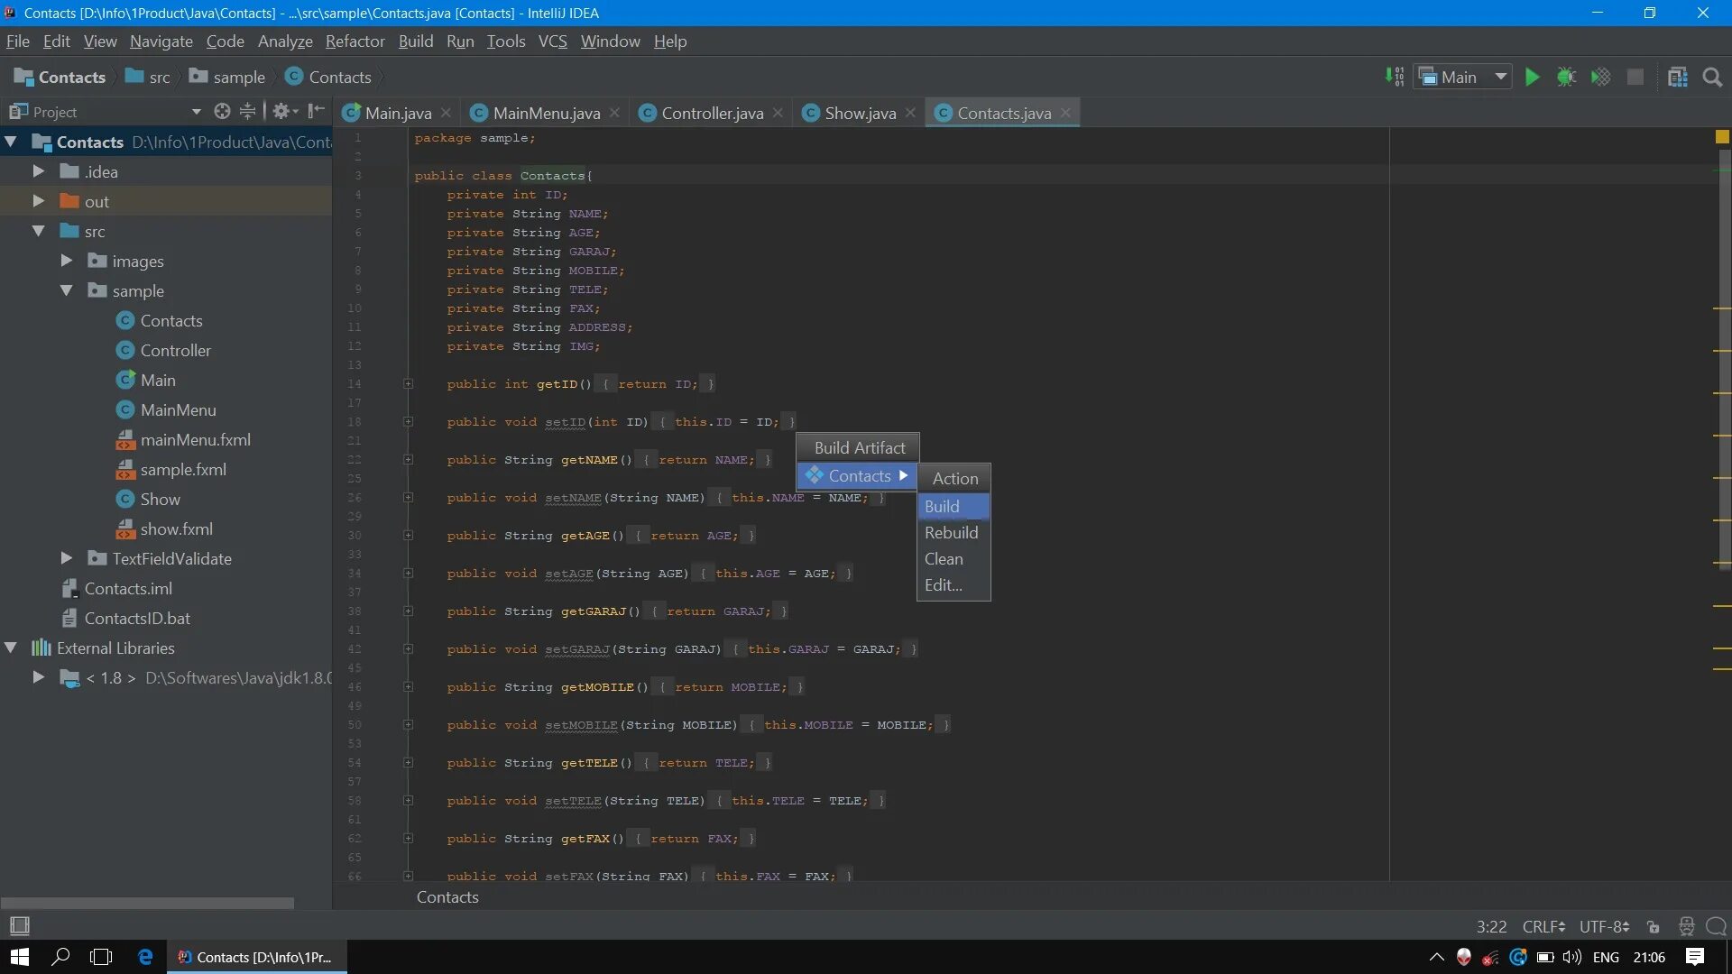
Task: Click the sample breadcrumb in navigation bar
Action: 238,78
